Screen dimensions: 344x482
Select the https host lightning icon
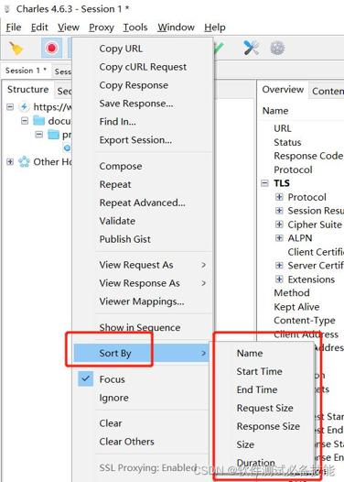[x=24, y=106]
